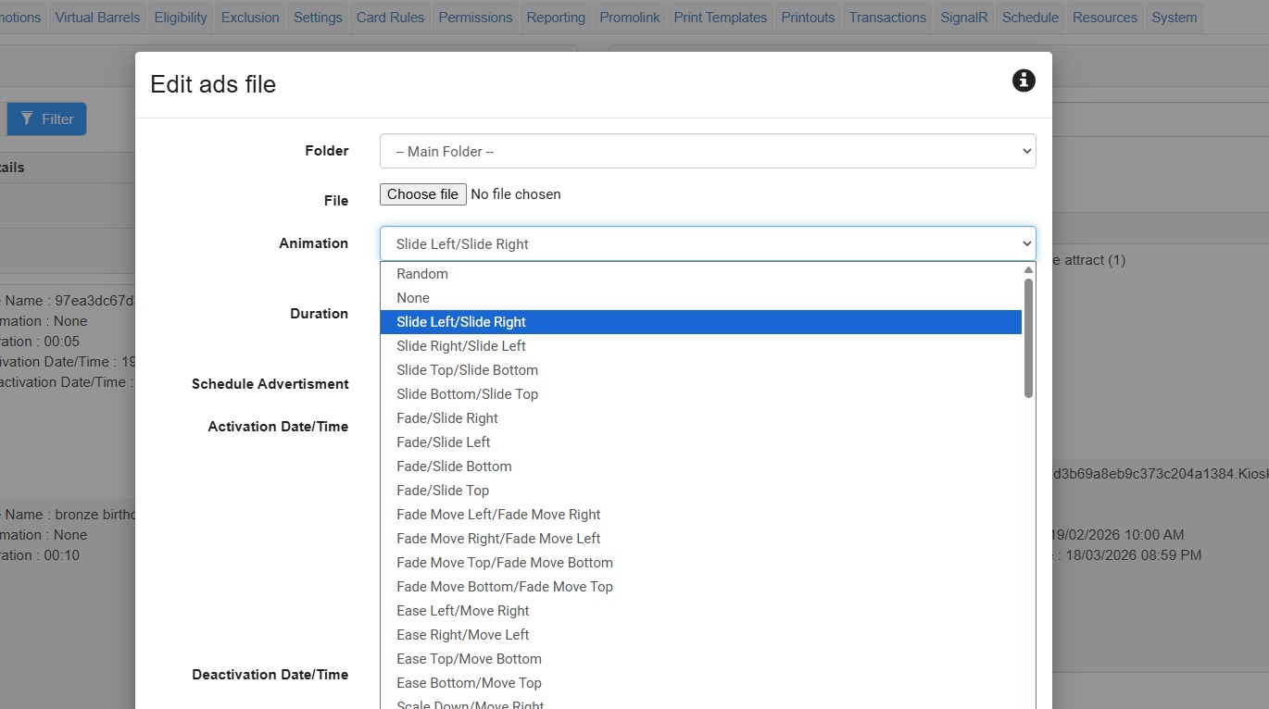Open the Virtual Barrels tab

tap(97, 18)
